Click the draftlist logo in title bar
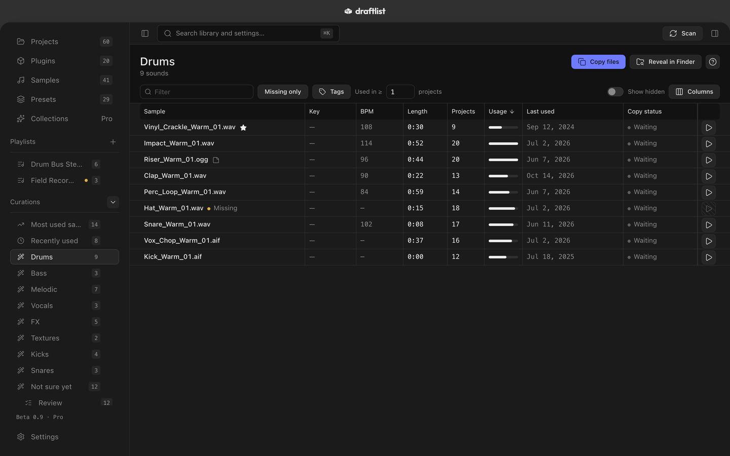The height and width of the screenshot is (456, 730). (365, 11)
